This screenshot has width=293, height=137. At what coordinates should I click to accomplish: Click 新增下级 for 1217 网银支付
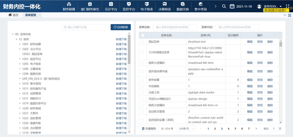point(122,98)
